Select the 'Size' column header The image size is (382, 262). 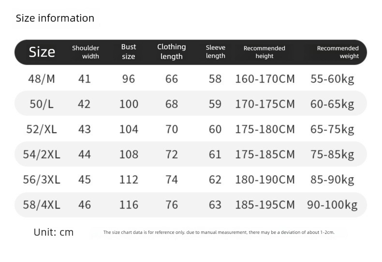(x=42, y=52)
